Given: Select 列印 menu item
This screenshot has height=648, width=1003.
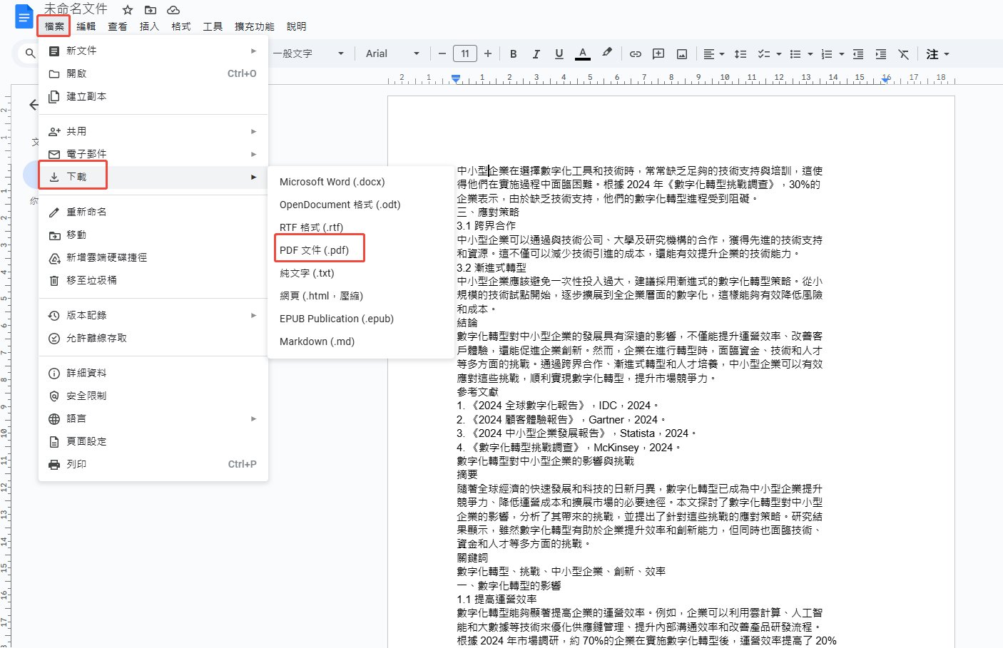Looking at the screenshot, I should (x=153, y=464).
